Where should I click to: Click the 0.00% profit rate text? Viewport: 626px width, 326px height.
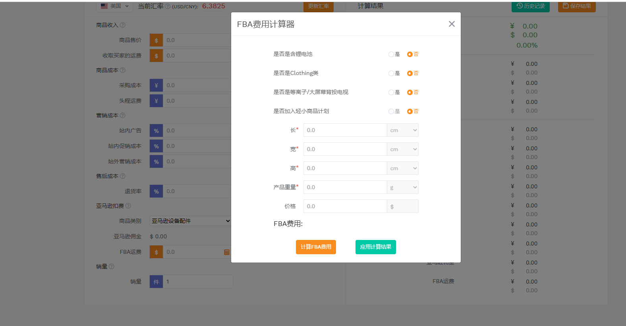tap(527, 45)
